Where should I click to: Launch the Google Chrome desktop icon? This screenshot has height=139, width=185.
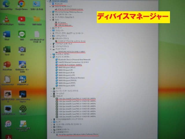[21, 5]
